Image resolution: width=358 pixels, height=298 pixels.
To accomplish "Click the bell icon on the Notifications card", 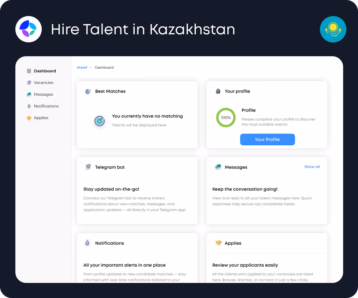I will 87,243.
